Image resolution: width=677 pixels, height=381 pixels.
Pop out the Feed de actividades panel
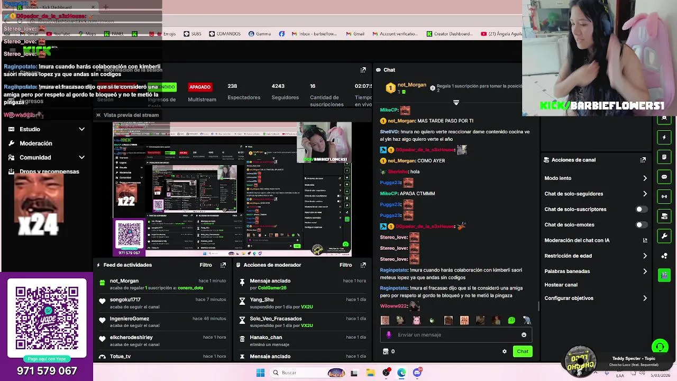(223, 265)
